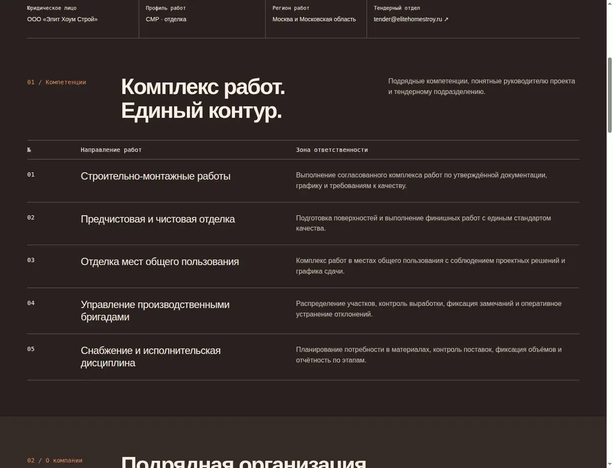
Task: Click the column header Зона ответственности
Action: click(x=332, y=150)
